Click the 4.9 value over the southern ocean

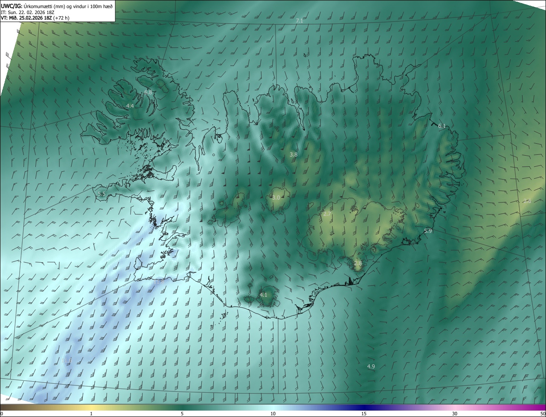[x=371, y=366]
